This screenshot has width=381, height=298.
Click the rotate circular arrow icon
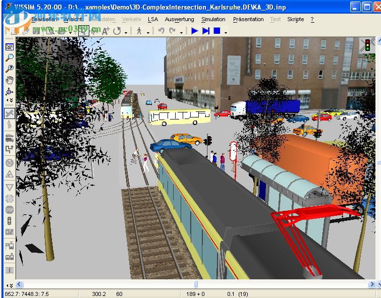117,31
